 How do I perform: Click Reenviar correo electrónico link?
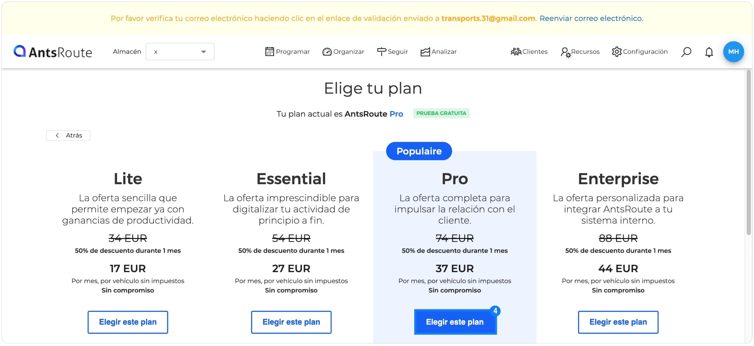point(591,18)
